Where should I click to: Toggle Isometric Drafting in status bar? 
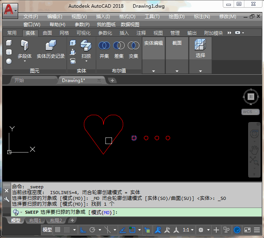(x=107, y=230)
